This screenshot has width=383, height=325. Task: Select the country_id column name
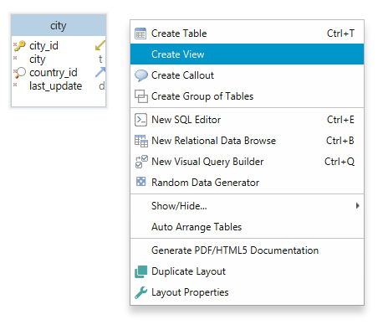coord(54,73)
